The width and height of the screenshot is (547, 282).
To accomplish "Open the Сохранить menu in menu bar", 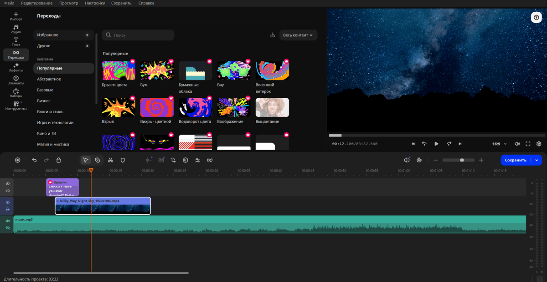I will click(x=122, y=3).
